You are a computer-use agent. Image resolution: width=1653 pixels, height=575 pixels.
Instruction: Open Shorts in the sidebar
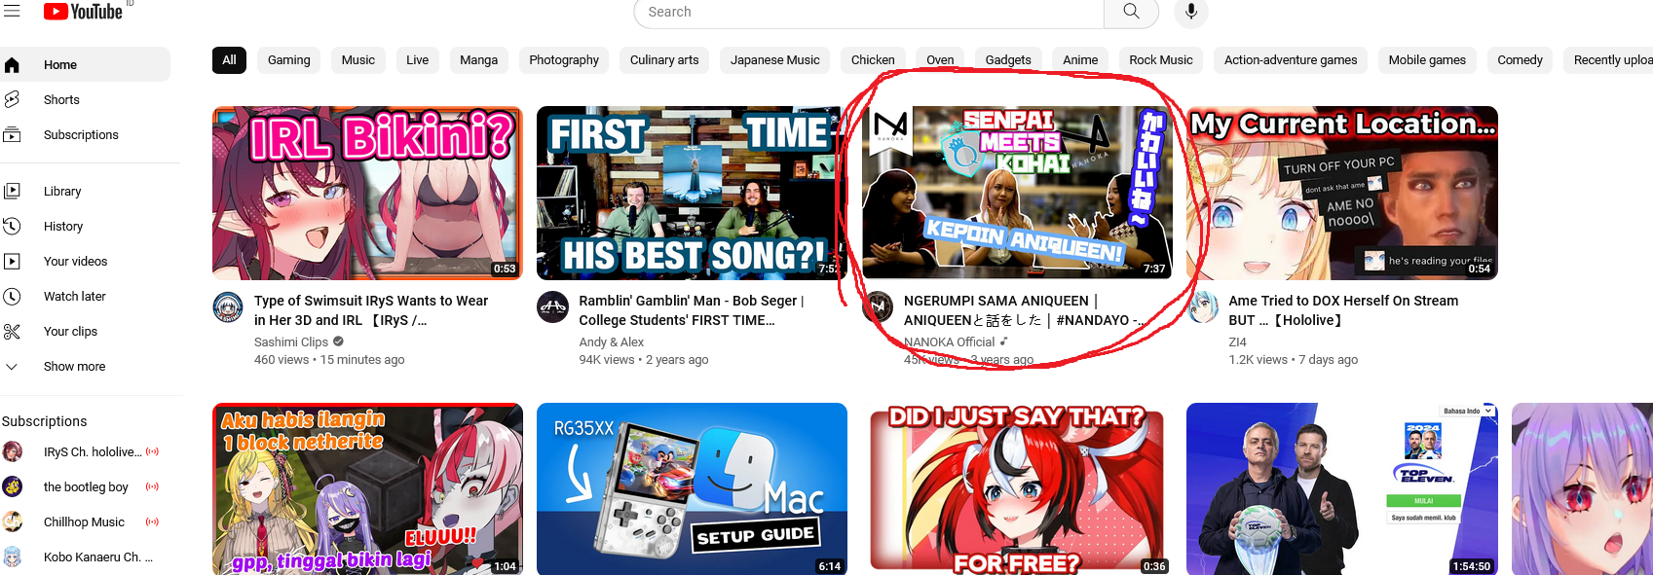coord(85,100)
